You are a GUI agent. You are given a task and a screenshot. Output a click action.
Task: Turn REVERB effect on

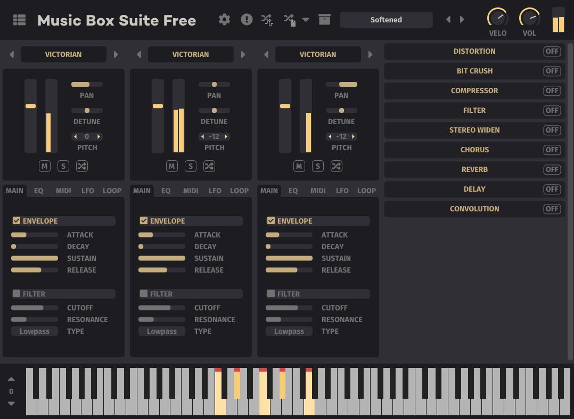pos(552,169)
